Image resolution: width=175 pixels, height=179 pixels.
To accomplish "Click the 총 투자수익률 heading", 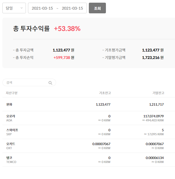I will pyautogui.click(x=31, y=29).
